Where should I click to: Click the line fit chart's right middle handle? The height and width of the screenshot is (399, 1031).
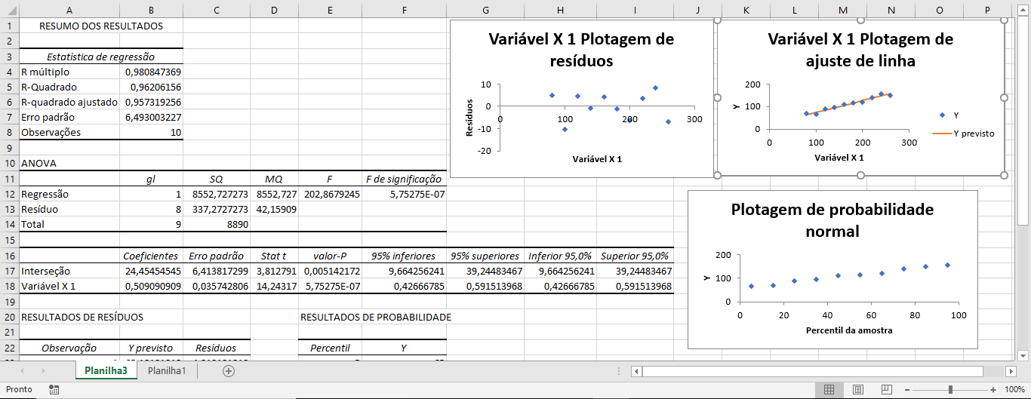1004,97
